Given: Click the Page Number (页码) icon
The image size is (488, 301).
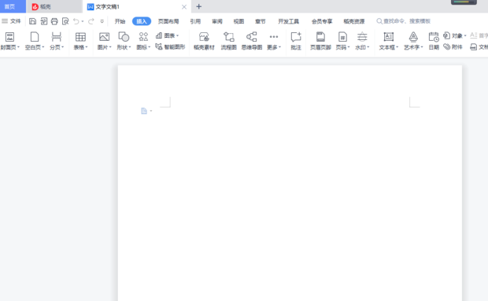Looking at the screenshot, I should click(x=342, y=37).
